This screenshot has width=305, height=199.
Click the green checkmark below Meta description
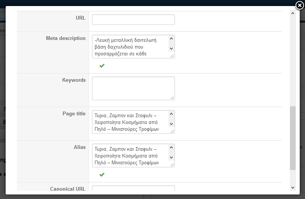click(102, 66)
